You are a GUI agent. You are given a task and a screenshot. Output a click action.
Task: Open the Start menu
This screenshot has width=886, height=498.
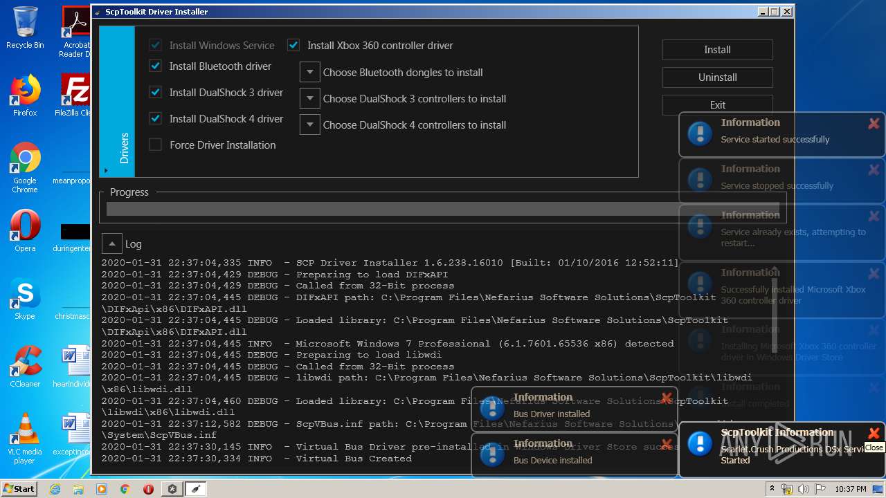19,489
